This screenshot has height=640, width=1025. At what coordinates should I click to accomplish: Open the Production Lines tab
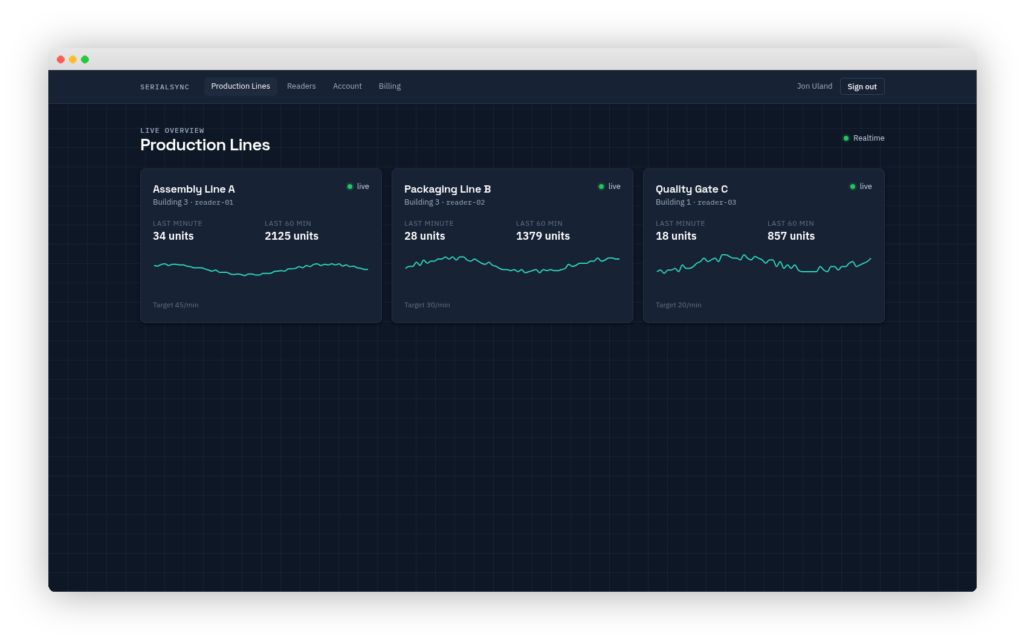click(241, 86)
